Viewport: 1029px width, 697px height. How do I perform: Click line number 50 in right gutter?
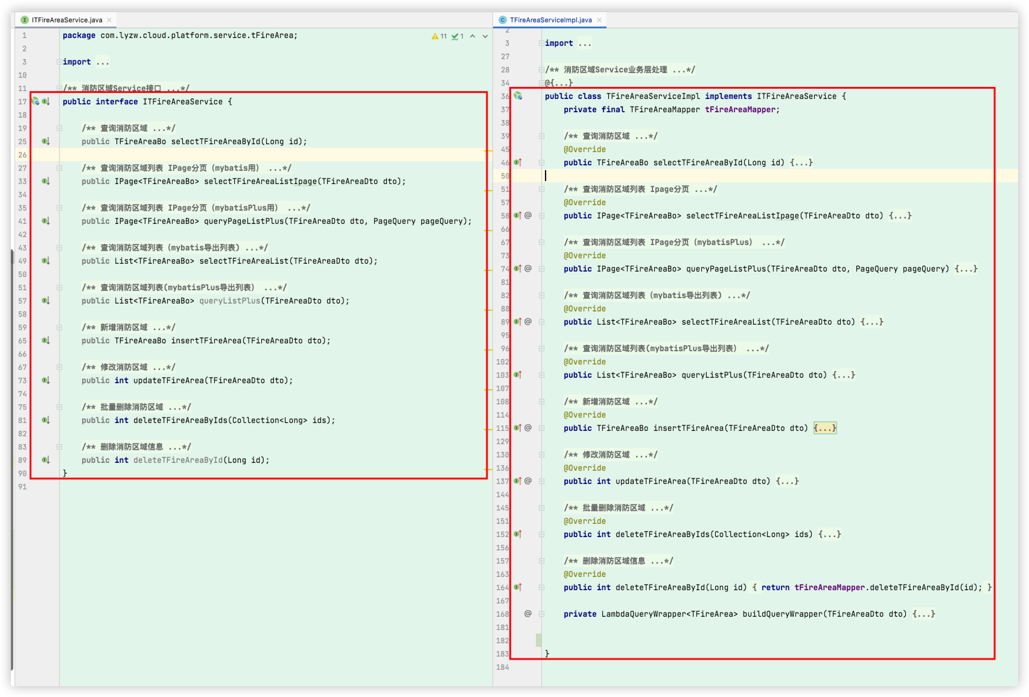pos(505,176)
